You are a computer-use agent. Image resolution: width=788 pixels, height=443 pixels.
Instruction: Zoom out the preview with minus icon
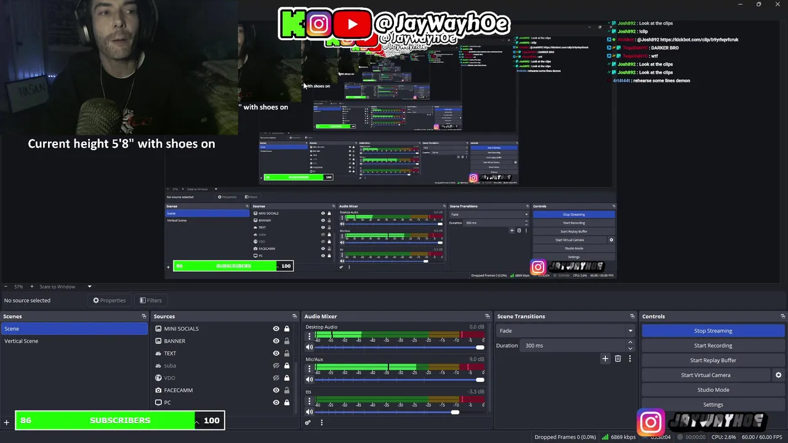coord(6,286)
